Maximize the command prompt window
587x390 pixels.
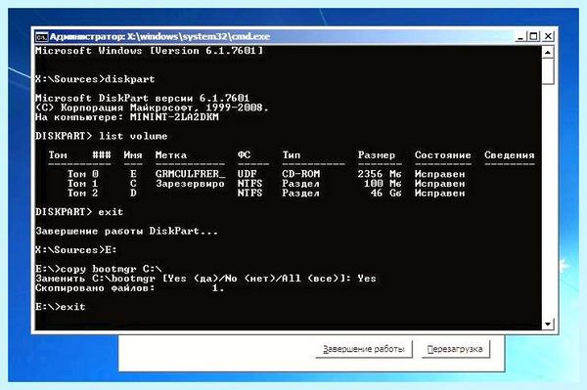click(533, 36)
